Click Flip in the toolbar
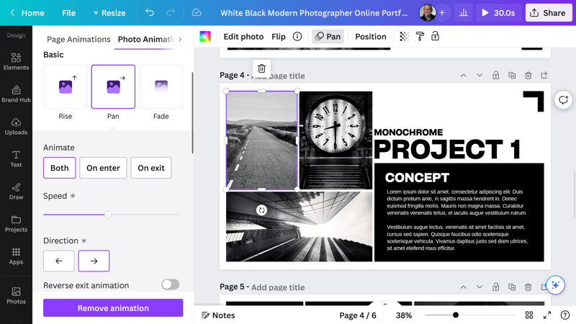Viewport: 576px width, 324px height. [279, 37]
